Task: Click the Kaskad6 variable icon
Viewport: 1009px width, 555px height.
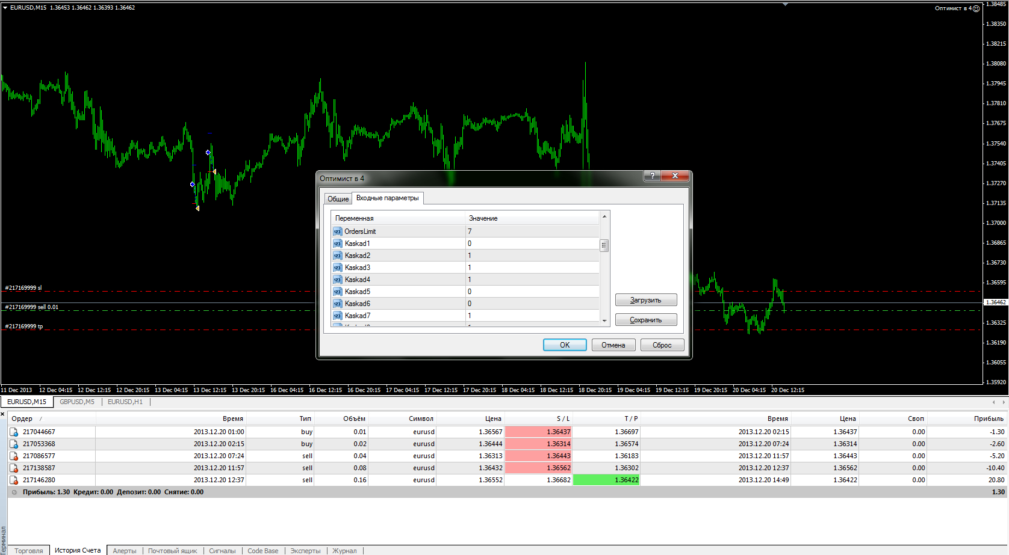Action: click(x=337, y=304)
